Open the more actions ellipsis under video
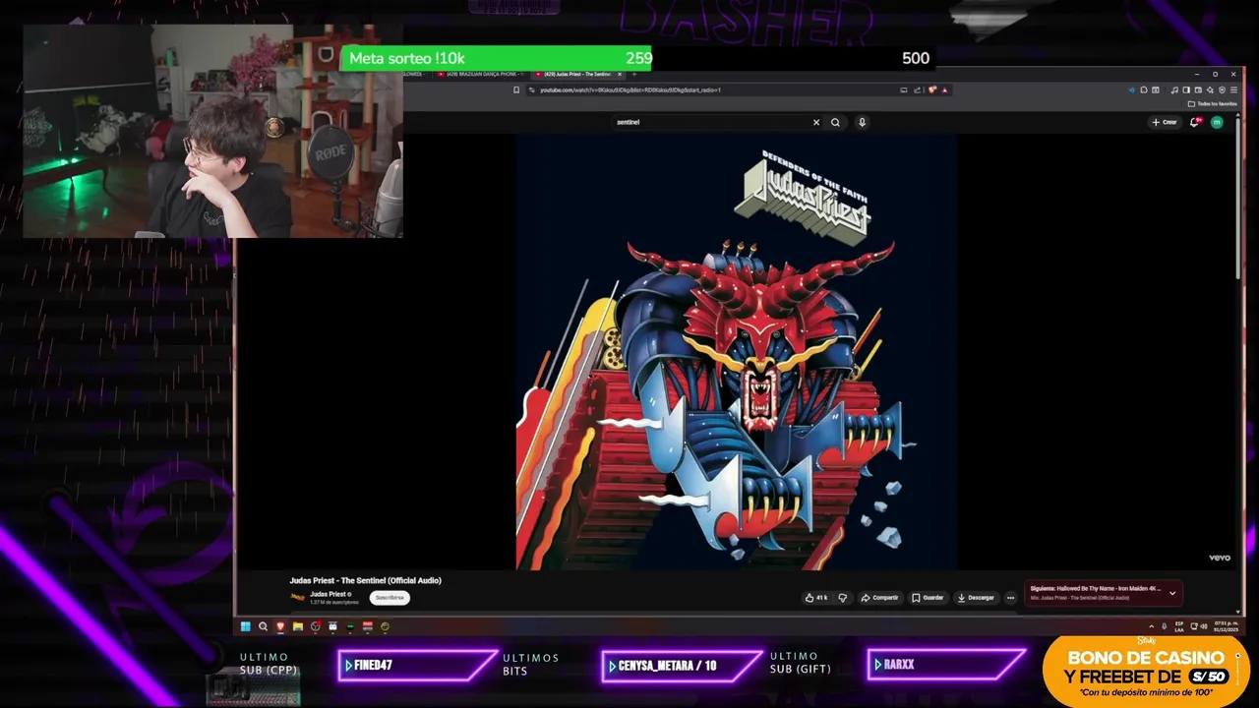 tap(1010, 597)
